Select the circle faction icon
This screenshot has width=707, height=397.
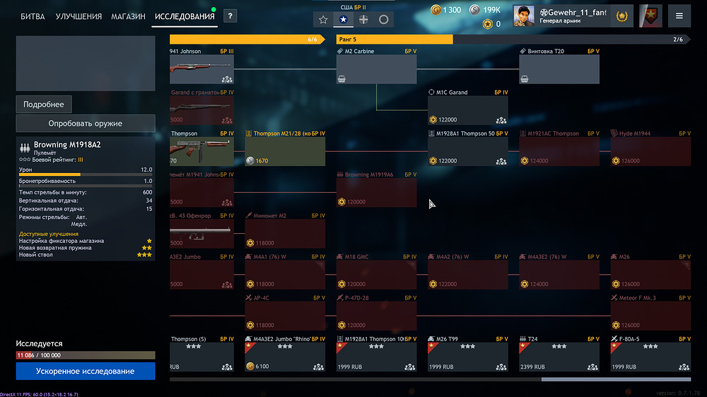[383, 20]
